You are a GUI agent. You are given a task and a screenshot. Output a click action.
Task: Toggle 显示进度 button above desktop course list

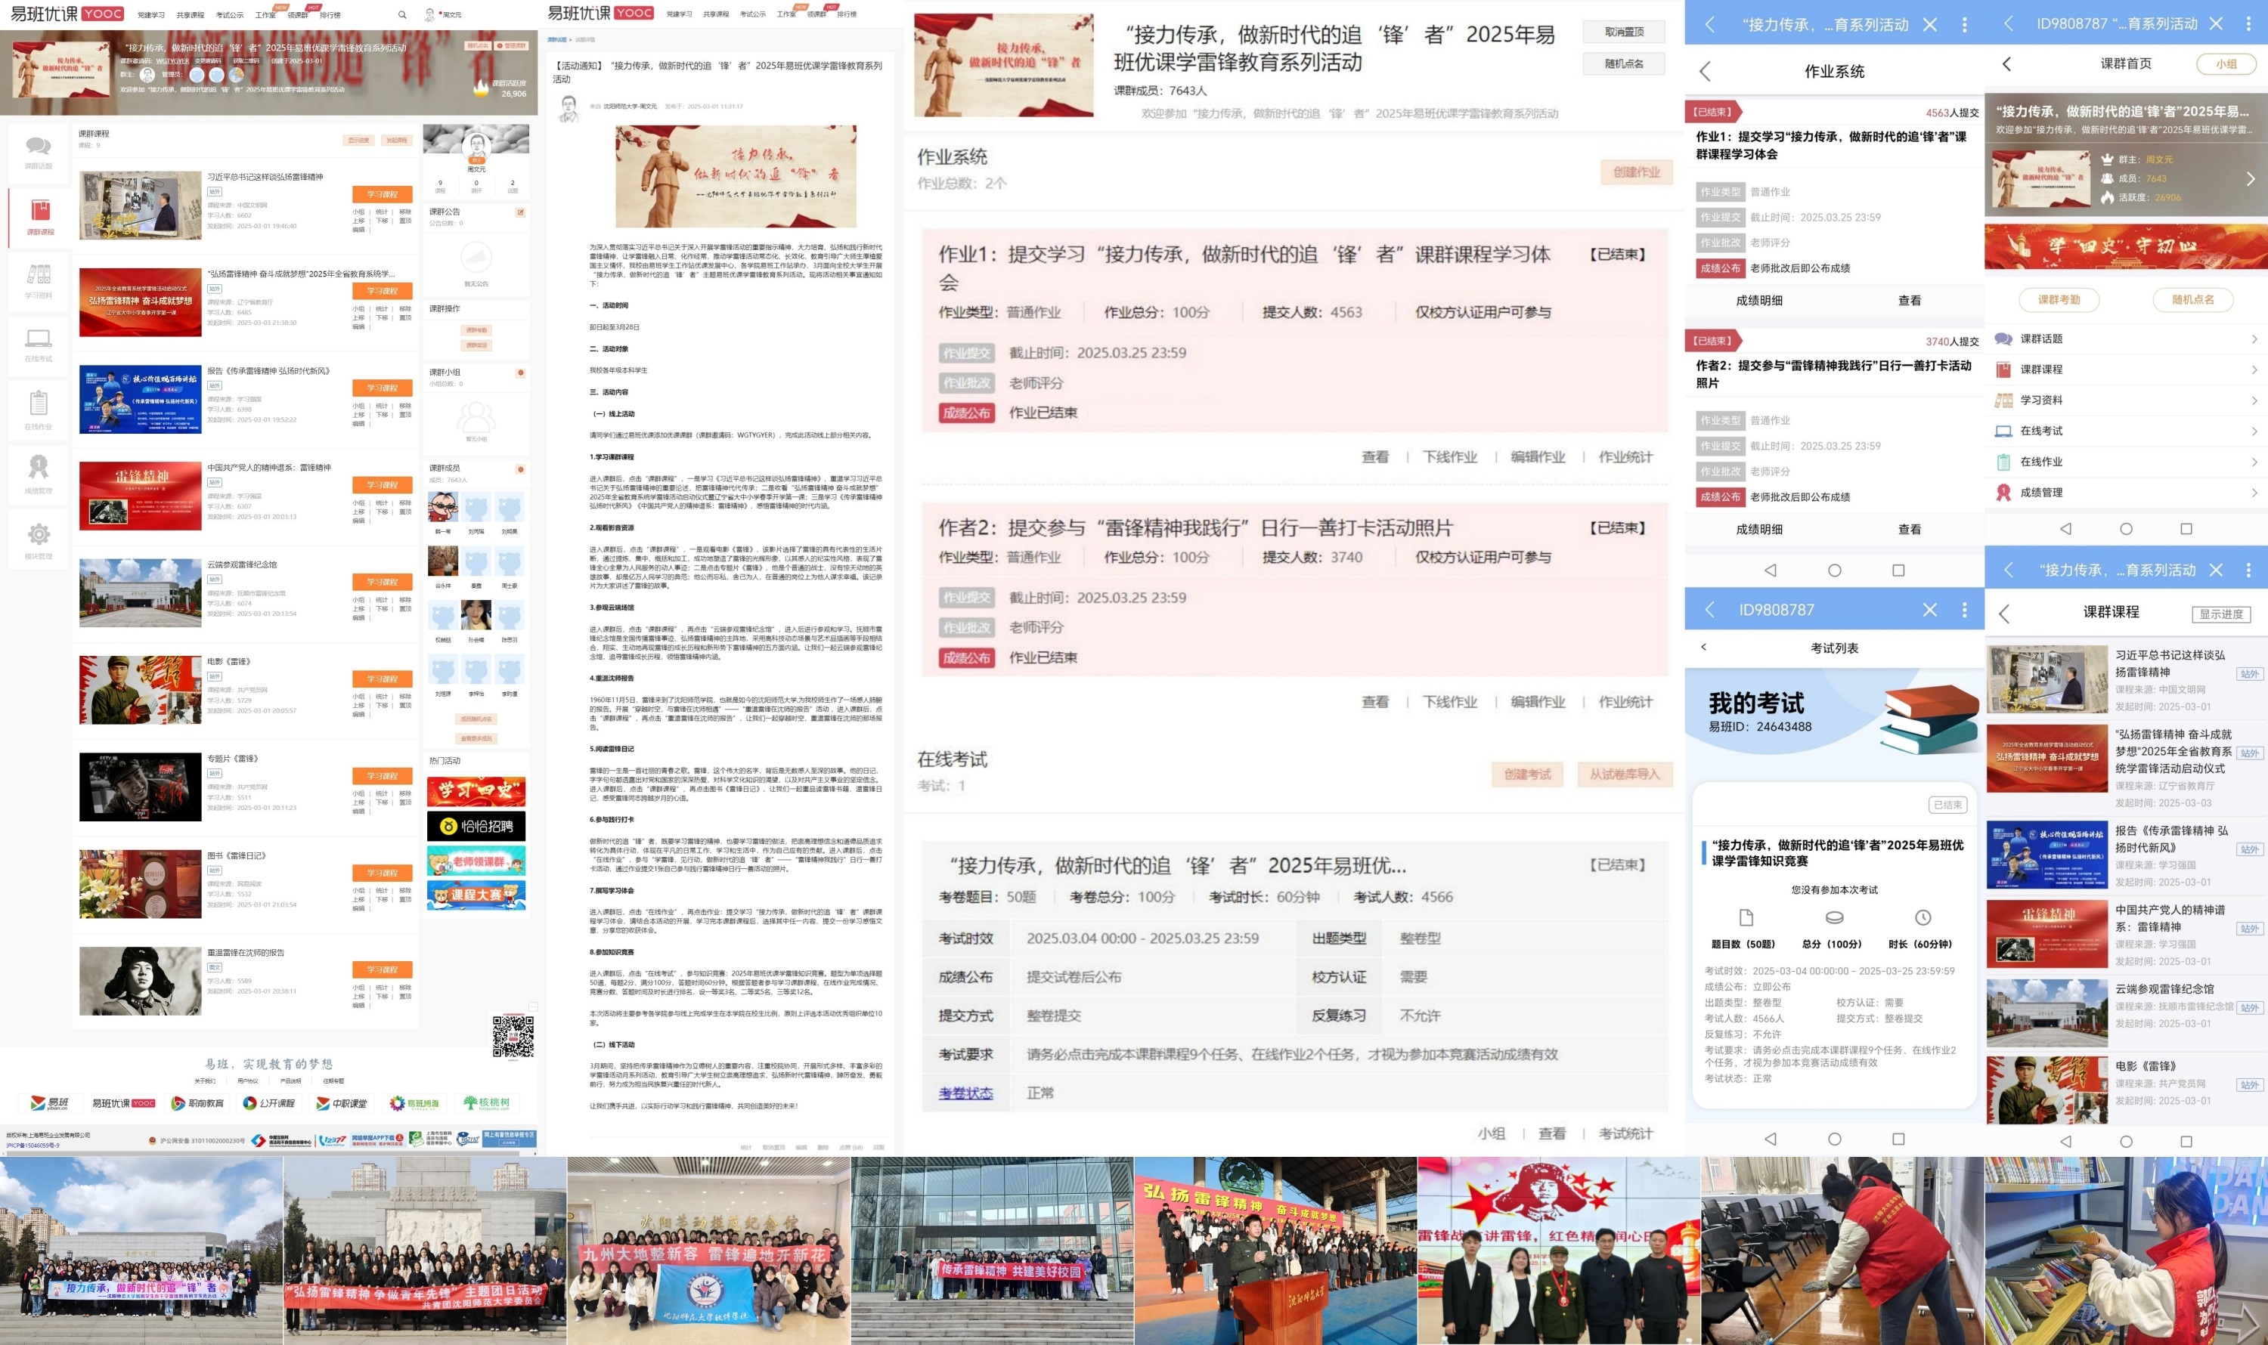(359, 141)
